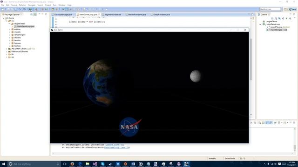Open the Window menu
Viewport: 298px width, 167px height.
[x=62, y=5]
